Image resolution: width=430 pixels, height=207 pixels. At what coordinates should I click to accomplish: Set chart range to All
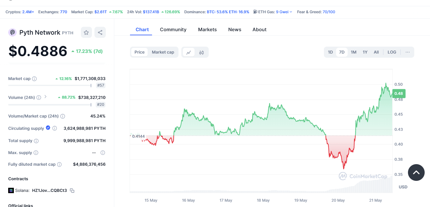376,52
